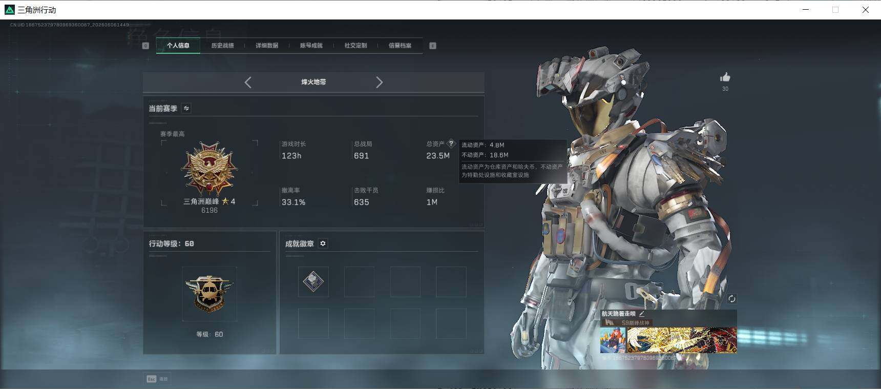Image resolution: width=881 pixels, height=389 pixels.
Task: Click the 总资产 question mark help icon
Action: coord(451,144)
